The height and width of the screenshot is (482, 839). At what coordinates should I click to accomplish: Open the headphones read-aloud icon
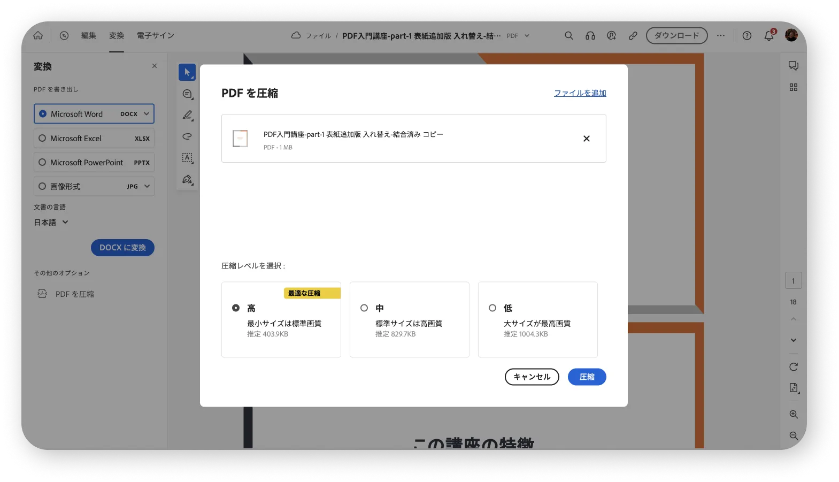coord(590,35)
